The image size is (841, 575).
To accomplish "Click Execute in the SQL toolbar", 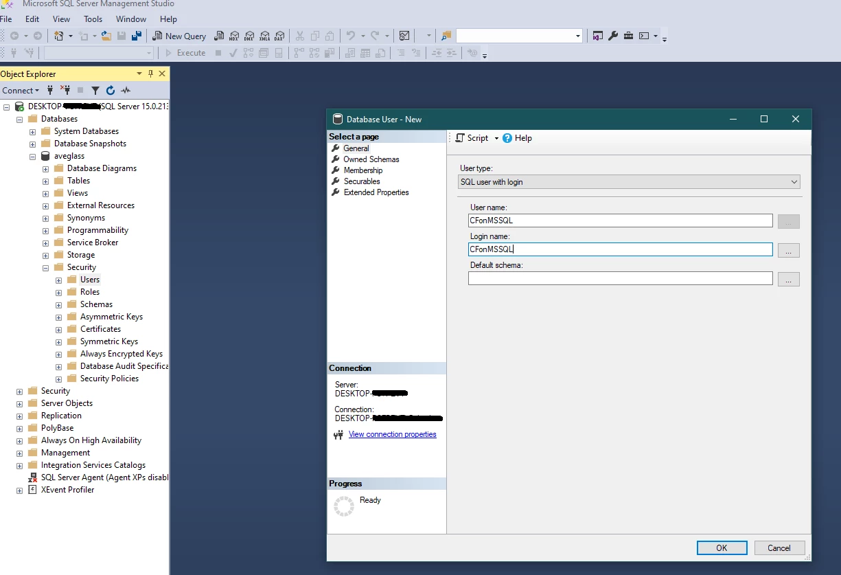I will (185, 53).
